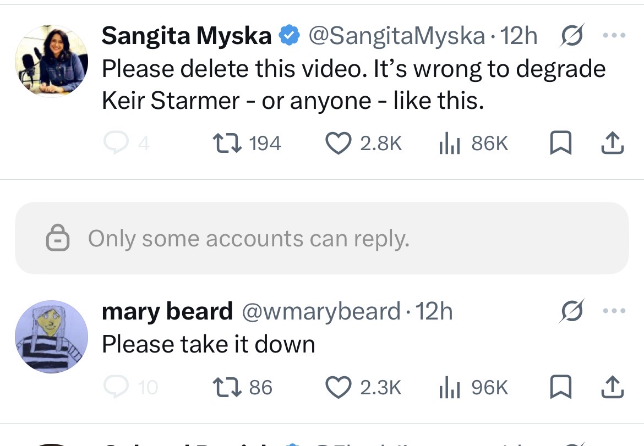Open @wmarybeard handle link

coord(320,312)
